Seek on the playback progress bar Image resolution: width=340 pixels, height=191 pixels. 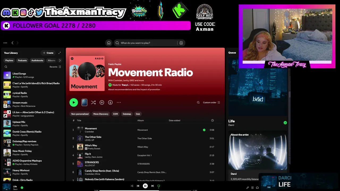145,190
